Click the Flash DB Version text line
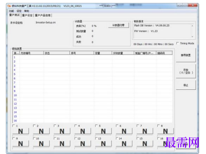The image size is (206, 154). 152,26
